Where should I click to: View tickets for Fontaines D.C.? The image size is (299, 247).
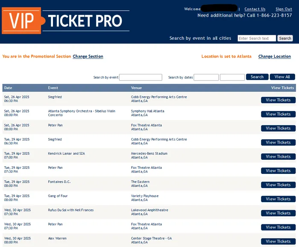278,185
